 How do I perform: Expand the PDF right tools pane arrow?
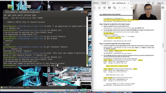point(165,51)
